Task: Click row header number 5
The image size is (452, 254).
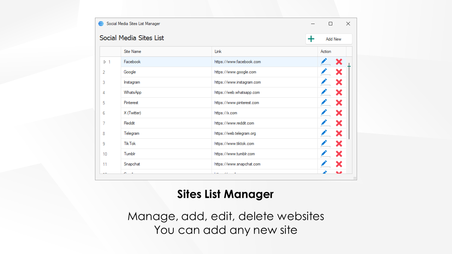Action: click(x=111, y=103)
